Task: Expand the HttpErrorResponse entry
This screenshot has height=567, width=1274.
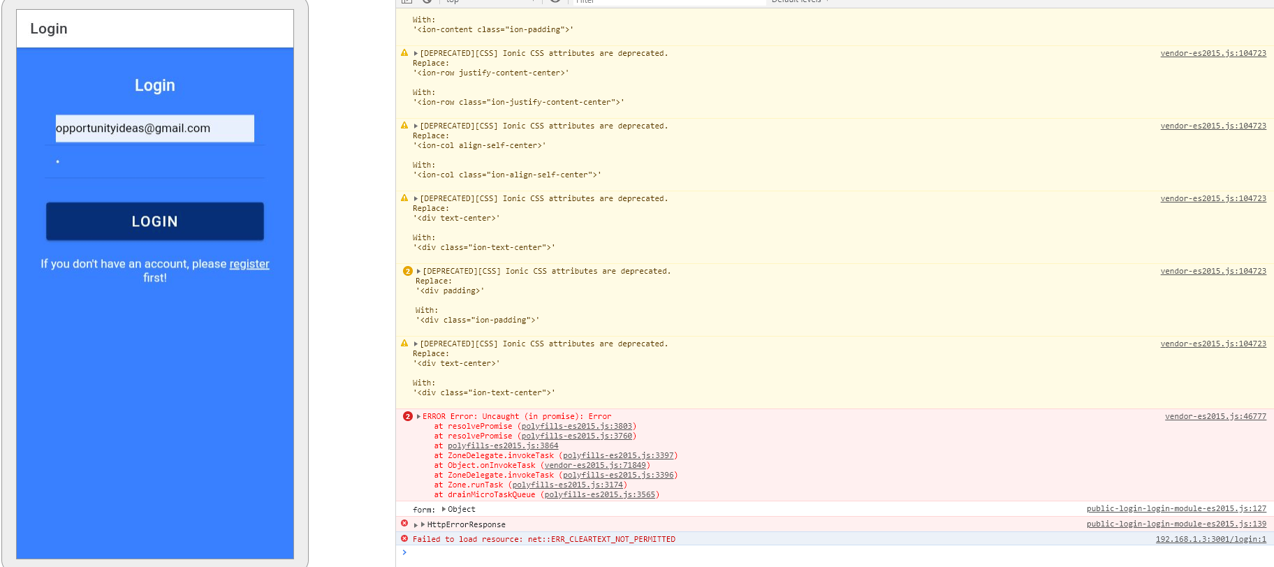Action: coord(416,525)
